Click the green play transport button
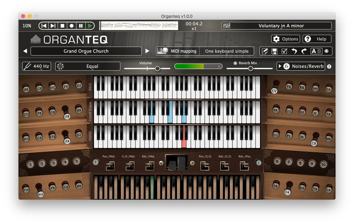 click(x=90, y=25)
